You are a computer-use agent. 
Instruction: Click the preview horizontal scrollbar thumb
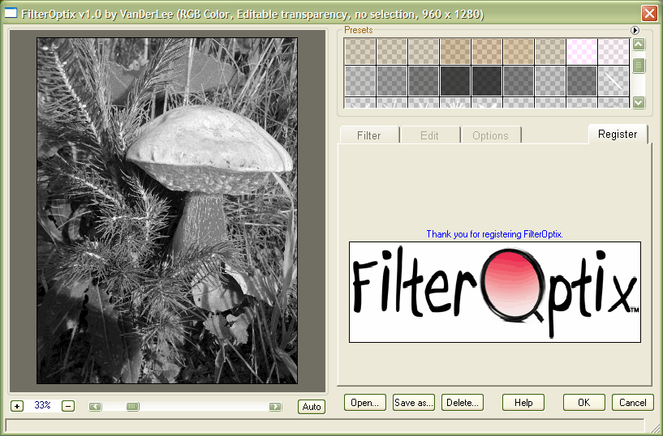(132, 407)
